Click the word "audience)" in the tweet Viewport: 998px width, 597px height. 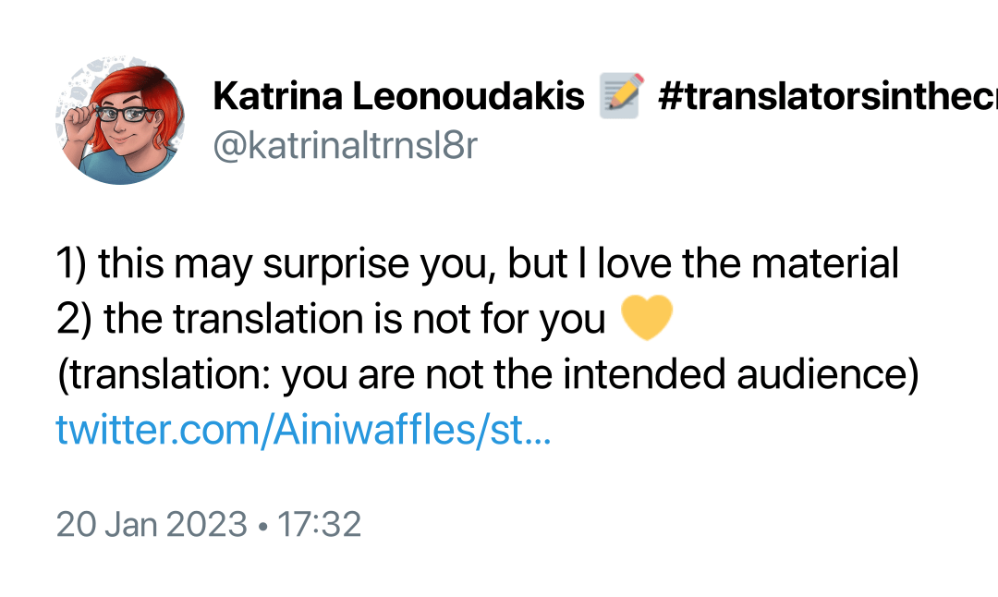[827, 374]
